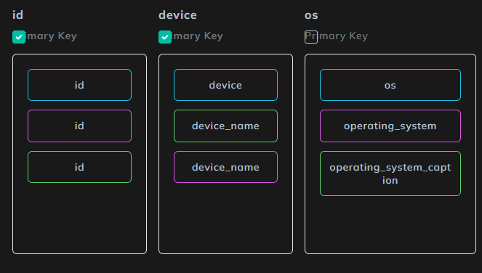Select the operating_system chip
The height and width of the screenshot is (273, 482).
coord(390,126)
